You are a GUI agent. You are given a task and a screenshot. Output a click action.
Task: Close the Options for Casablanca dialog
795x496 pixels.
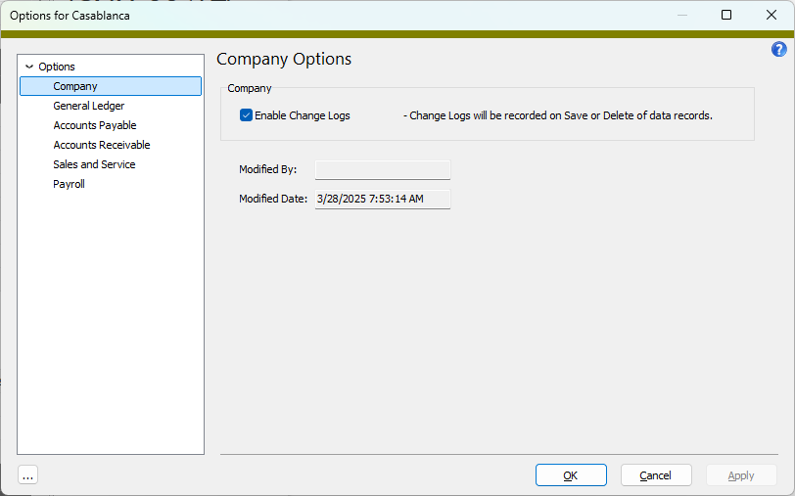tap(772, 16)
